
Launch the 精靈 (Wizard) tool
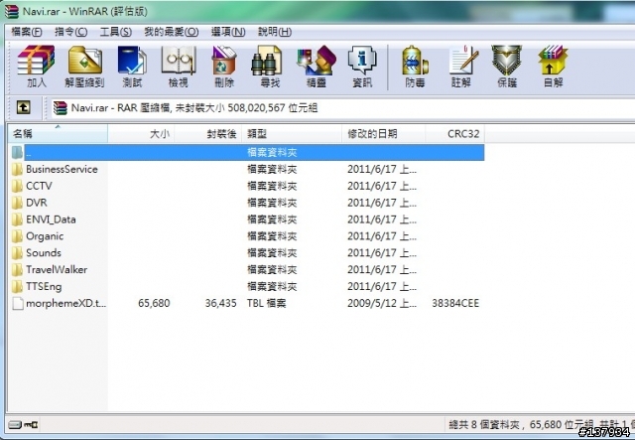[317, 67]
